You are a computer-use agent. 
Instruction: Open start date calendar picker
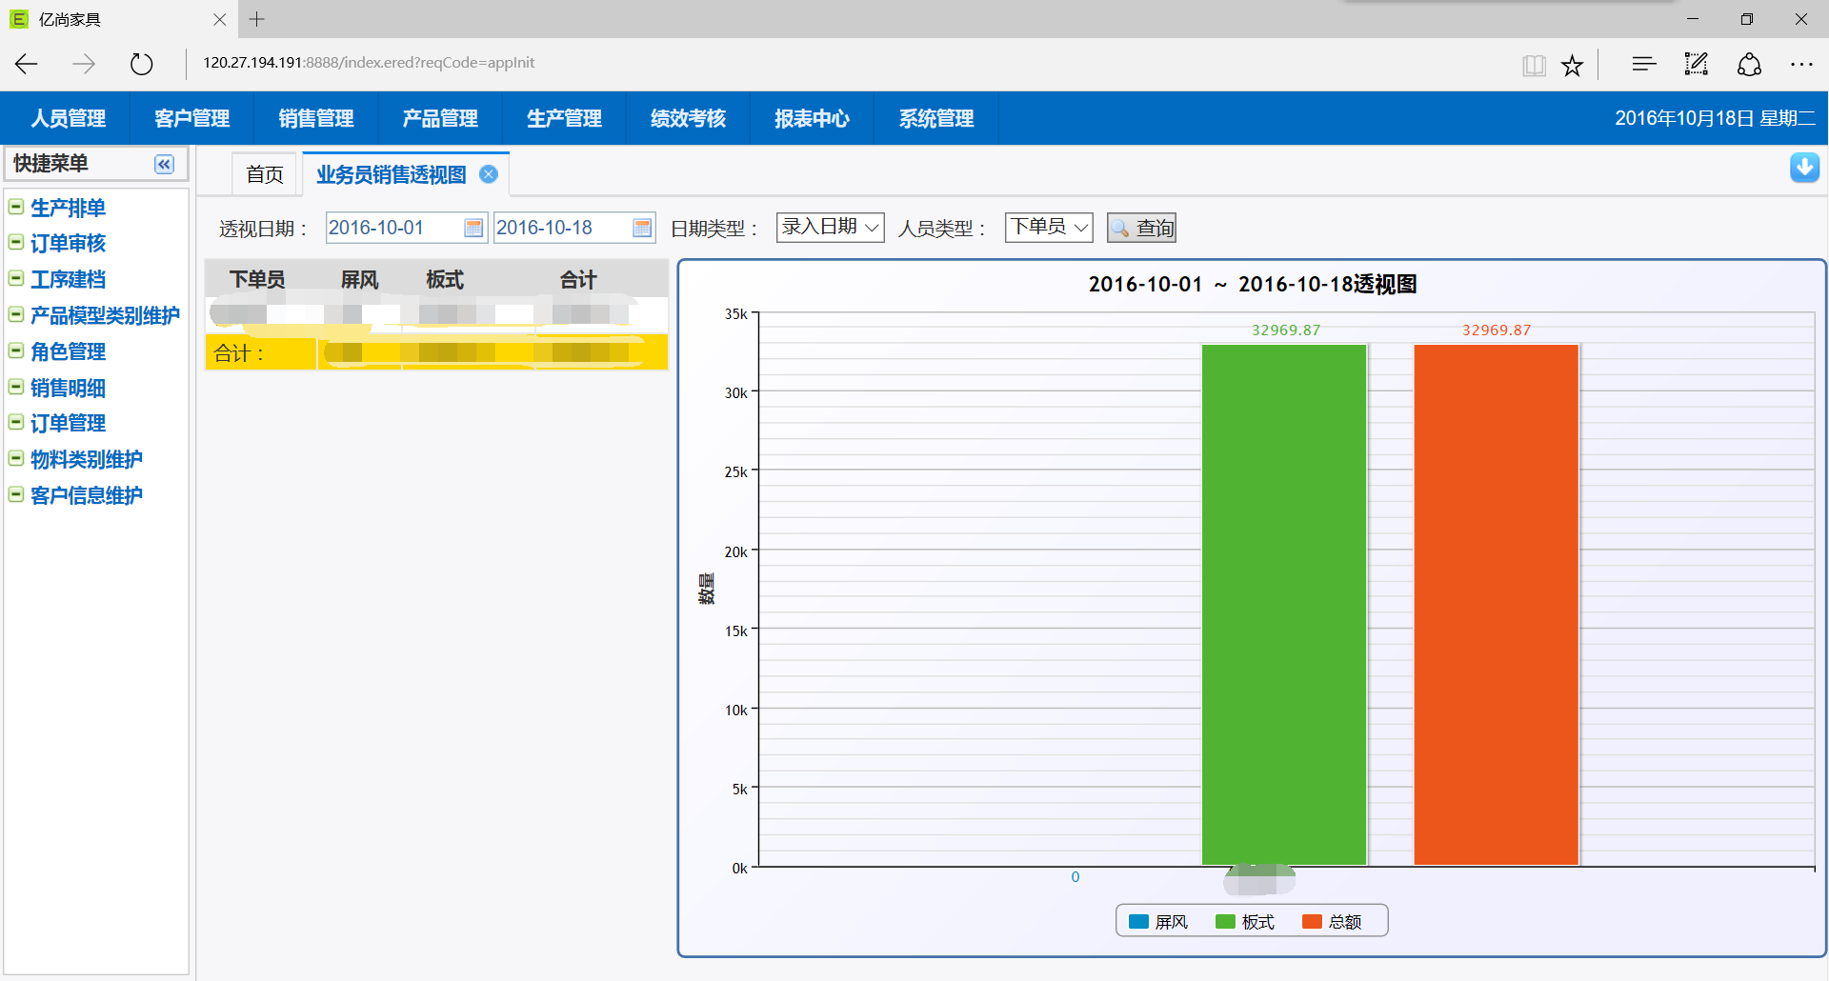[473, 228]
